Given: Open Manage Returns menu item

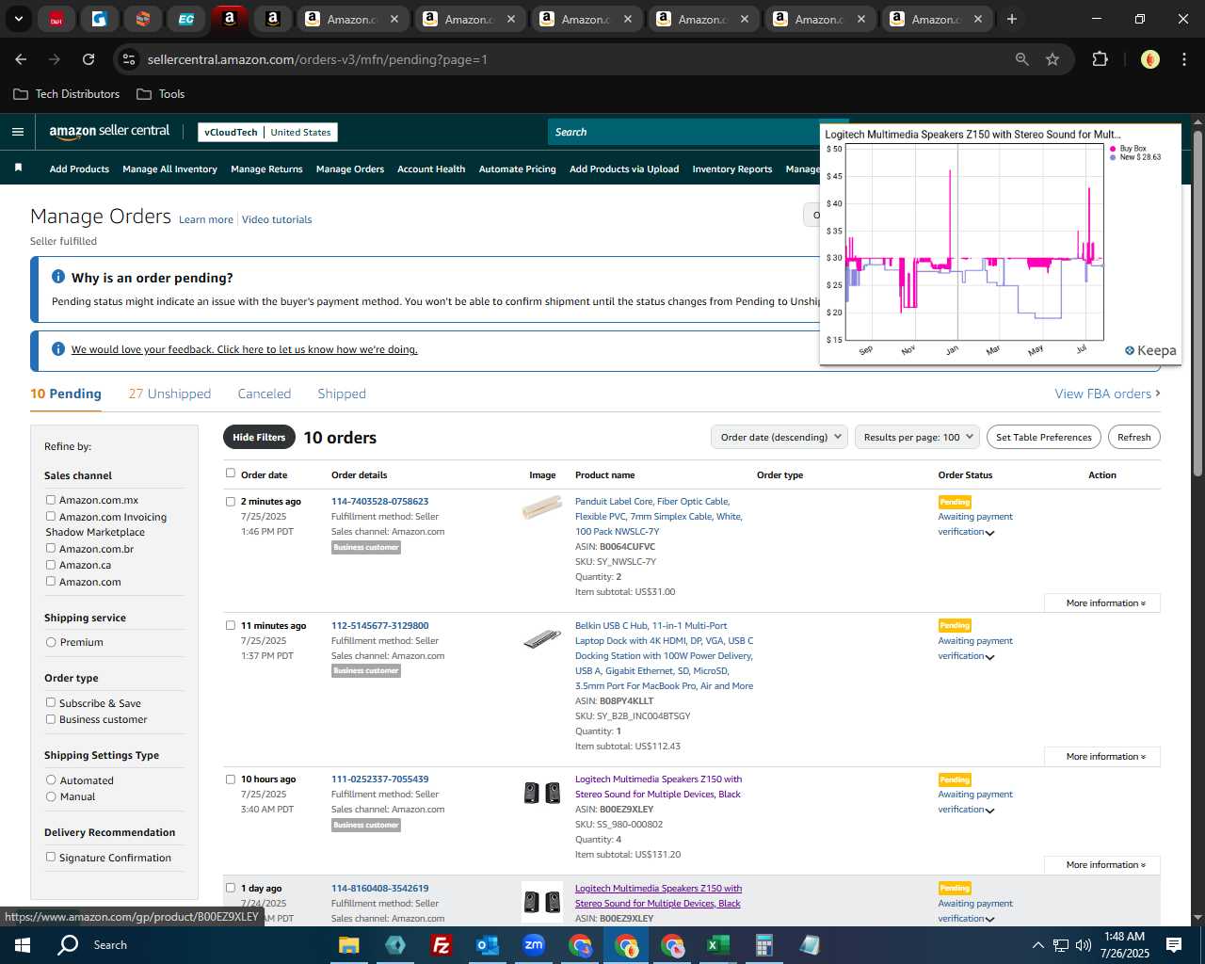Looking at the screenshot, I should pos(266,169).
